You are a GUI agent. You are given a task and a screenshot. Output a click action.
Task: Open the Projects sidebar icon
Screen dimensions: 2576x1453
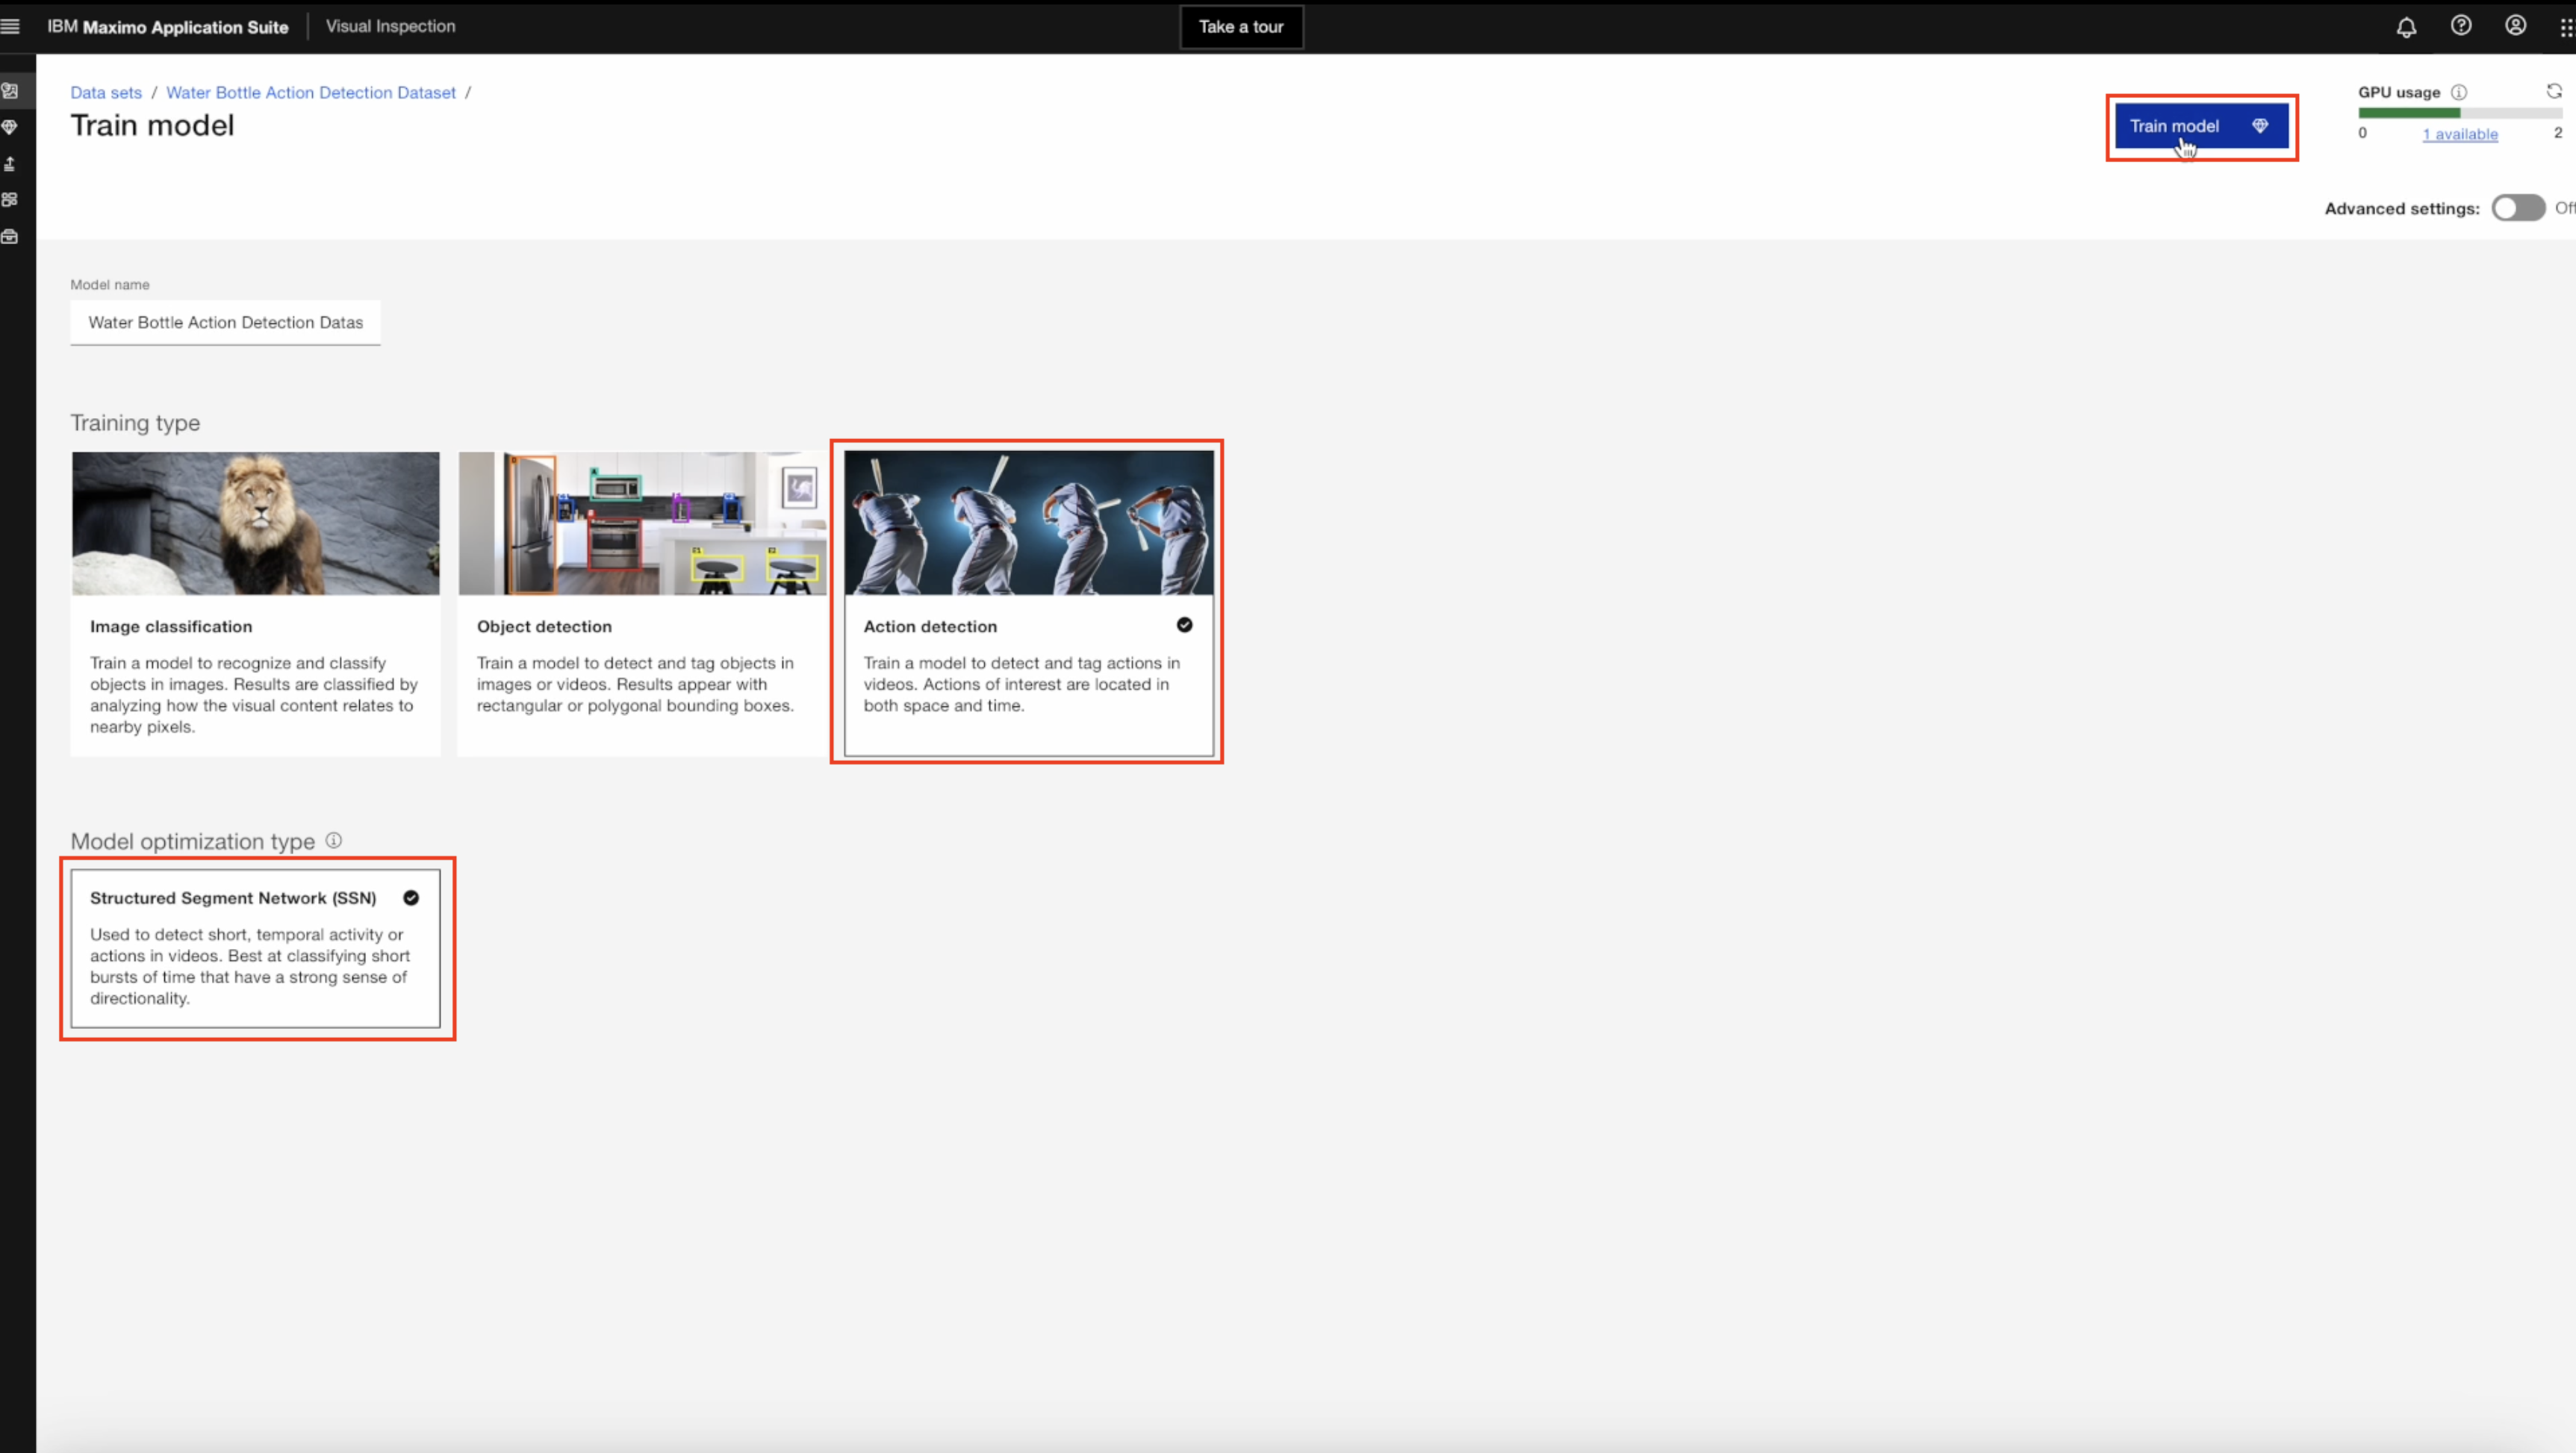(10, 200)
